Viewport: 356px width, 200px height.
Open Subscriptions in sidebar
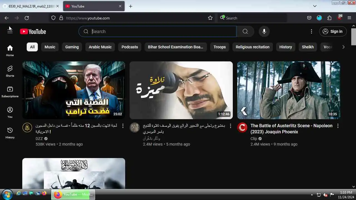[10, 92]
